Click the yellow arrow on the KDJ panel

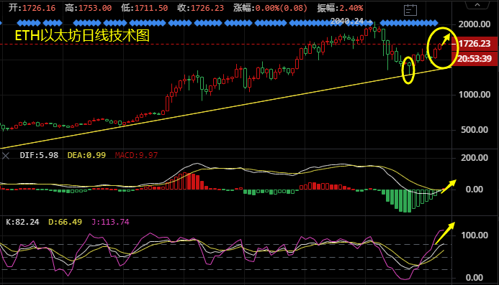click(x=445, y=233)
